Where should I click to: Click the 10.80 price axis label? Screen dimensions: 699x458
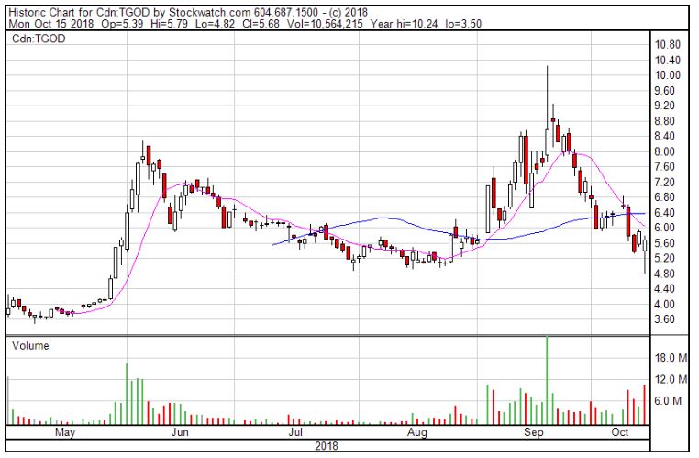click(667, 45)
